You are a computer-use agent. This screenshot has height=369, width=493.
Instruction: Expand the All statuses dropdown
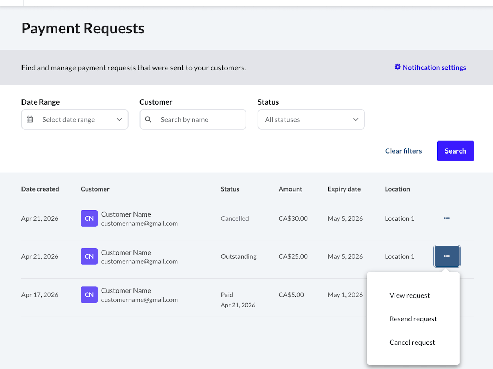(x=311, y=119)
